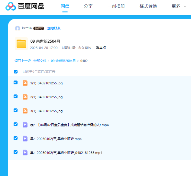Click the ks**l4 user avatar icon

click(x=18, y=28)
